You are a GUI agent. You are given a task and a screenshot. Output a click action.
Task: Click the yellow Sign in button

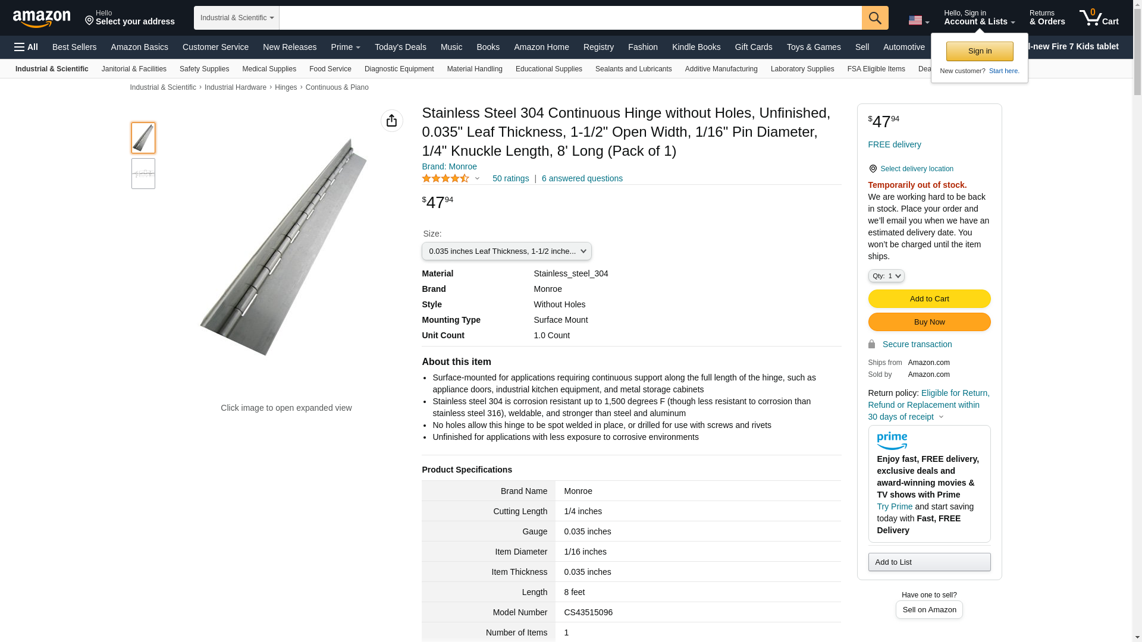pos(980,51)
